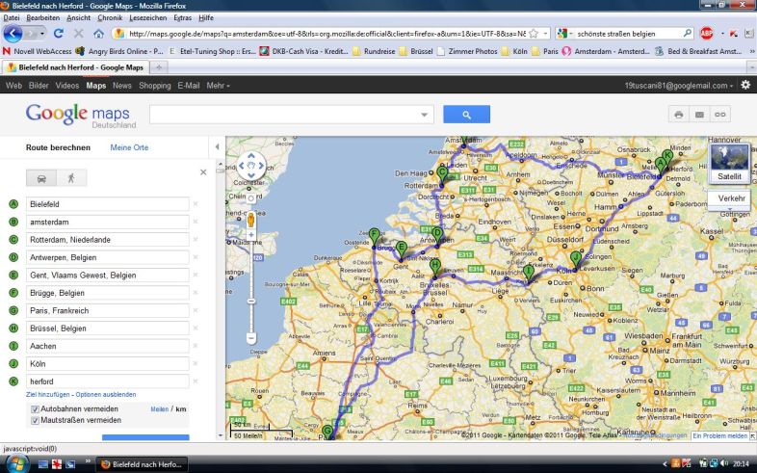Click the orange Street View pegman
The image size is (757, 473).
click(x=250, y=218)
